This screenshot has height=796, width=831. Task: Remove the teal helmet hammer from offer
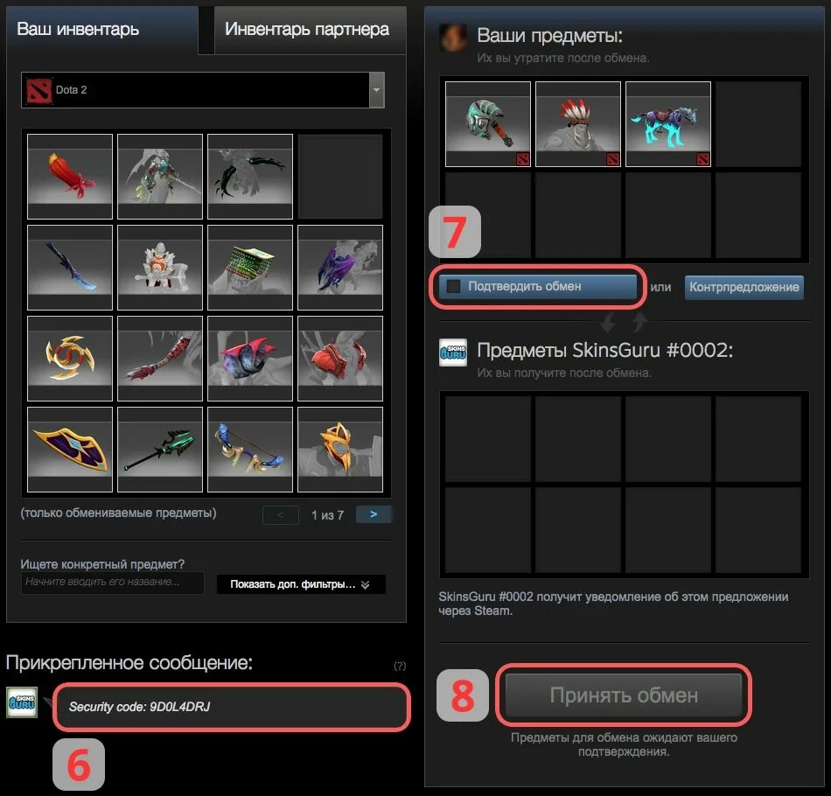click(x=488, y=124)
